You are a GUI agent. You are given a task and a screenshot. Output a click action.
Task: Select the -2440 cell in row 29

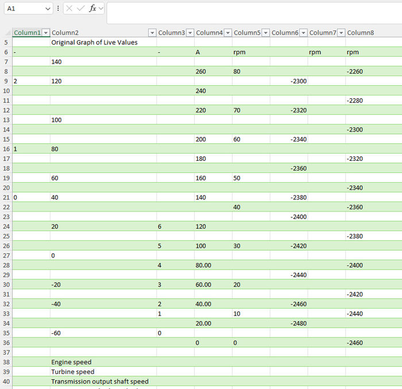289,275
